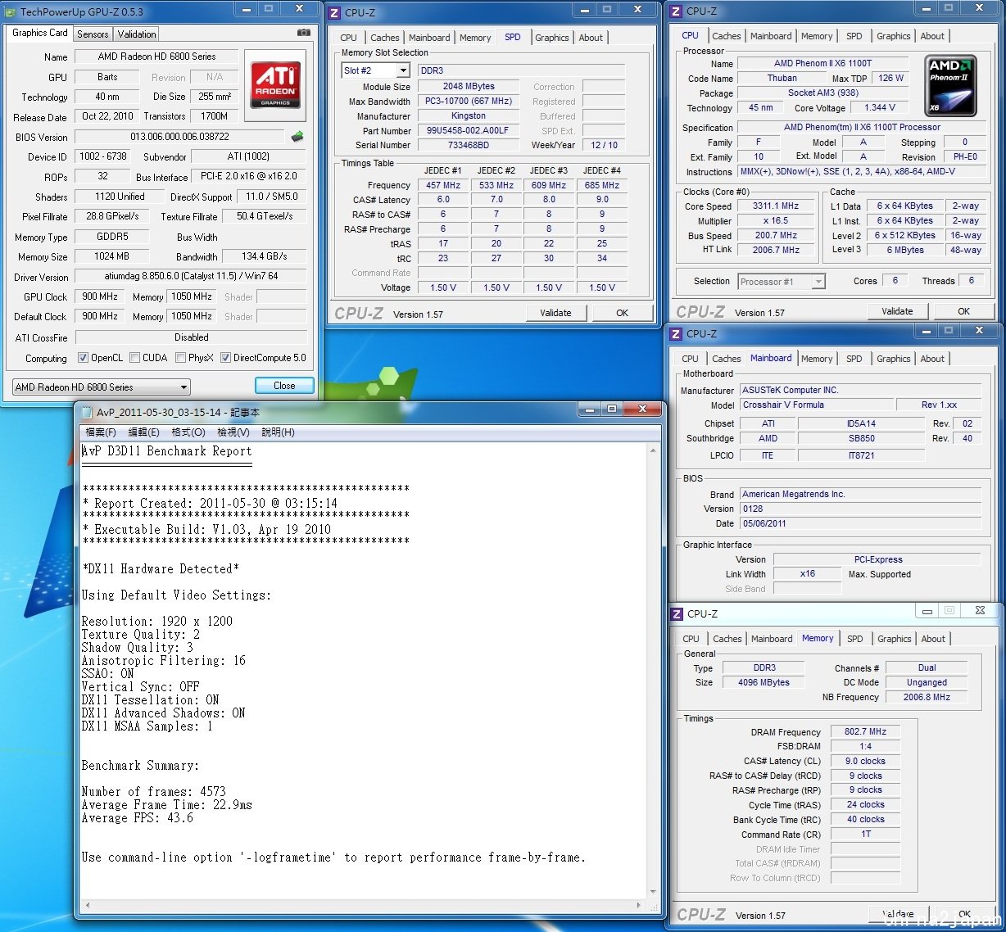
Task: Open the 檢視(V) menu in Notepad
Action: [x=233, y=432]
